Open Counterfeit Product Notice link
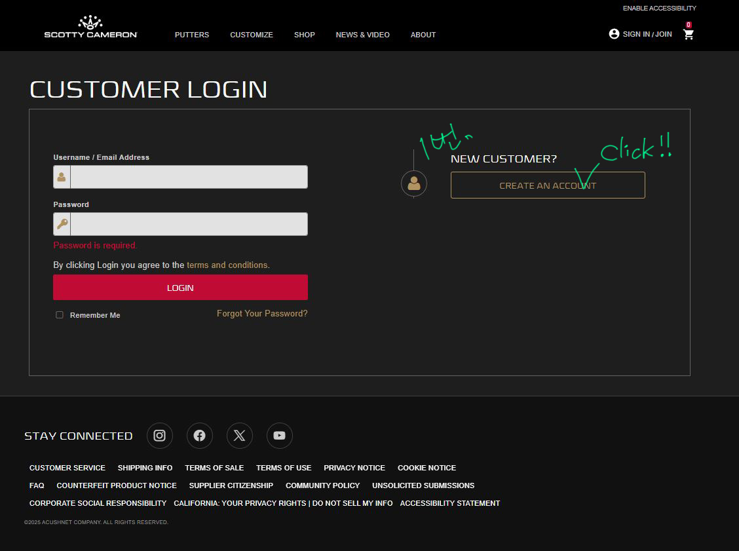 [x=117, y=485]
